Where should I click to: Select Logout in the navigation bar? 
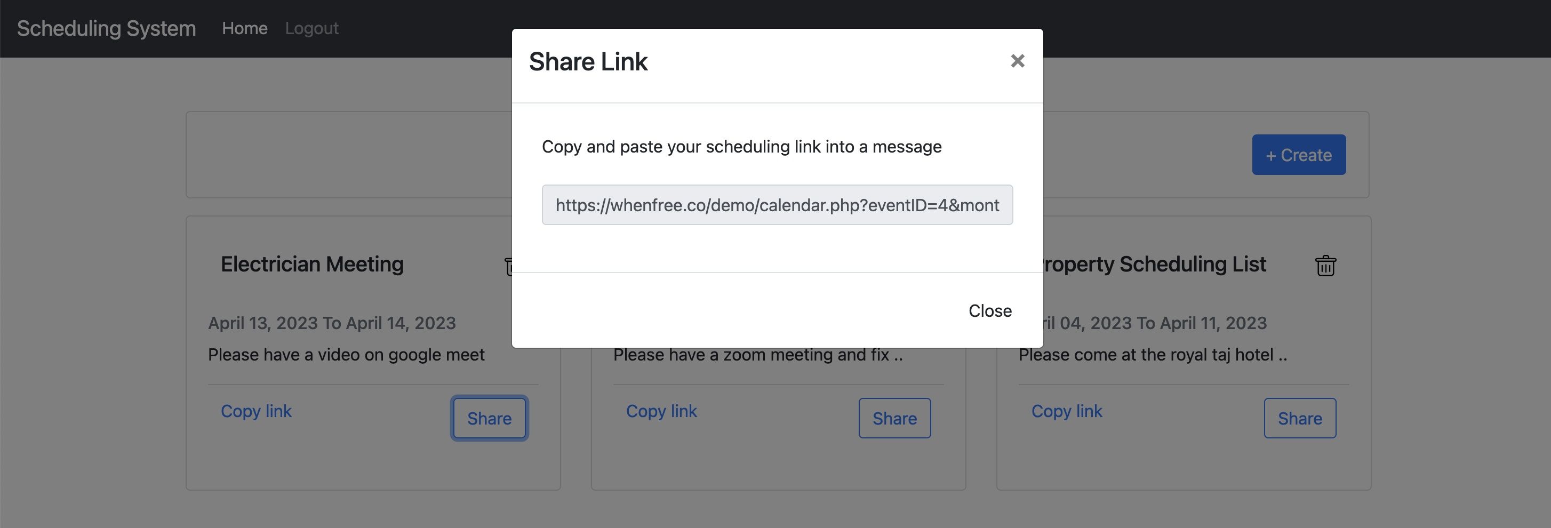(311, 28)
